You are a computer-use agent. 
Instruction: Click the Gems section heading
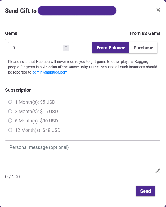(x=11, y=33)
